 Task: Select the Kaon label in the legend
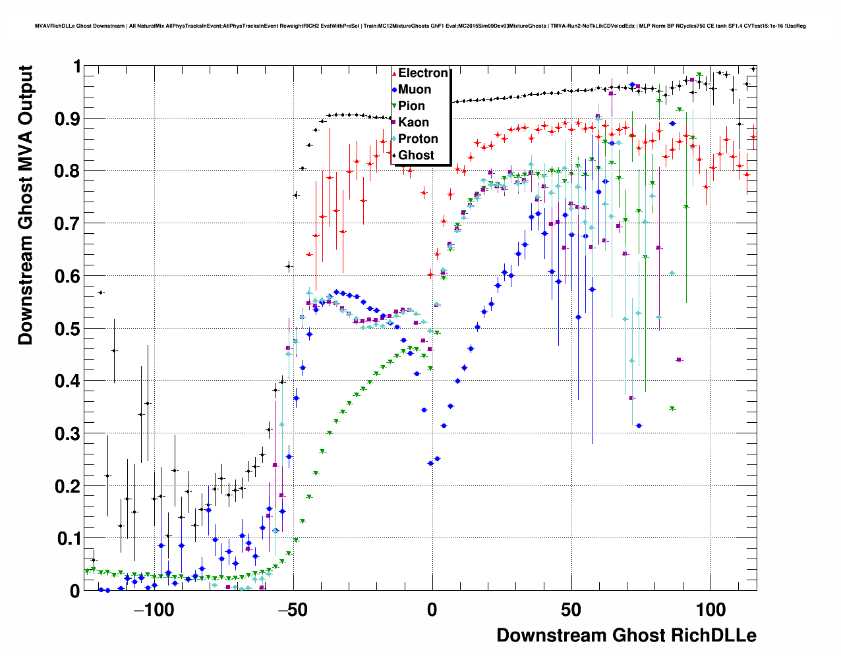(413, 123)
